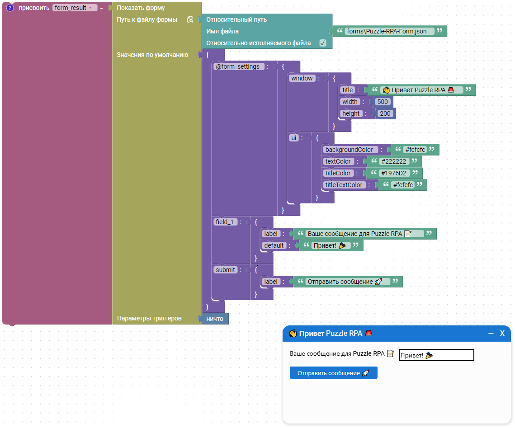Click the 'Показать форму' block header
515x428 pixels.
pyautogui.click(x=141, y=8)
